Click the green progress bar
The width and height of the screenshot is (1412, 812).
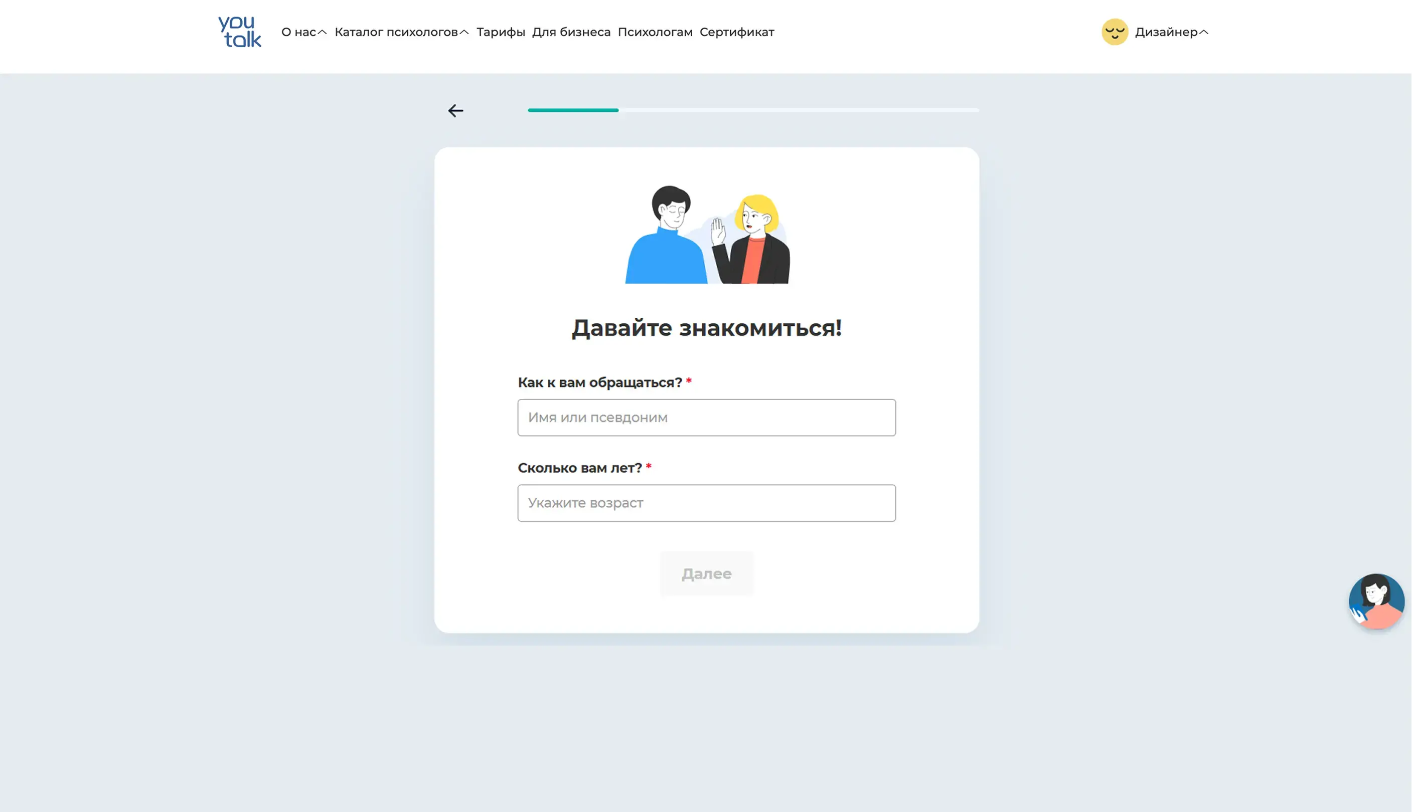click(x=573, y=110)
